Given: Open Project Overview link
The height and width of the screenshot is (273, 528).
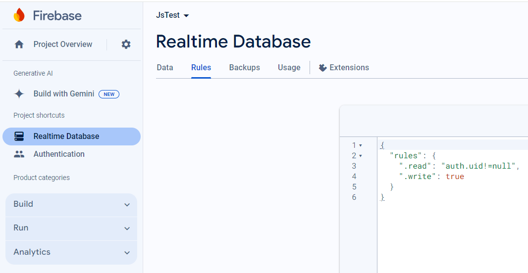Looking at the screenshot, I should tap(63, 45).
